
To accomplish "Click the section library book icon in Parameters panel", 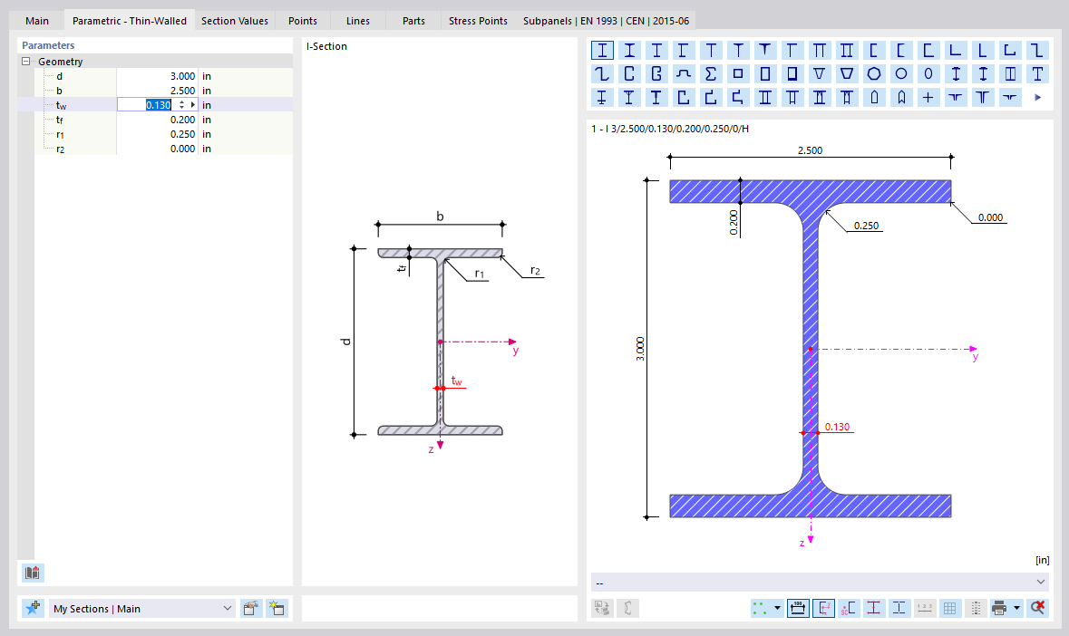I will point(31,573).
